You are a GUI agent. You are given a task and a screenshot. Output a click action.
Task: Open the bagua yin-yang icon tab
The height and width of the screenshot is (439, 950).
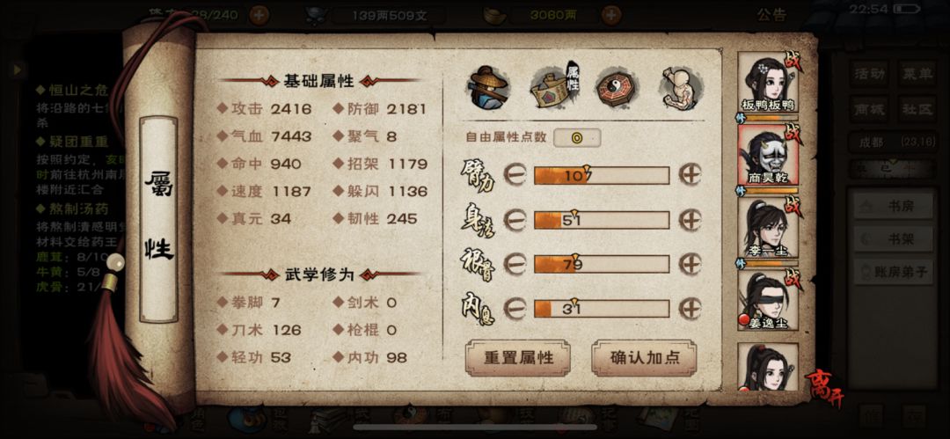615,87
